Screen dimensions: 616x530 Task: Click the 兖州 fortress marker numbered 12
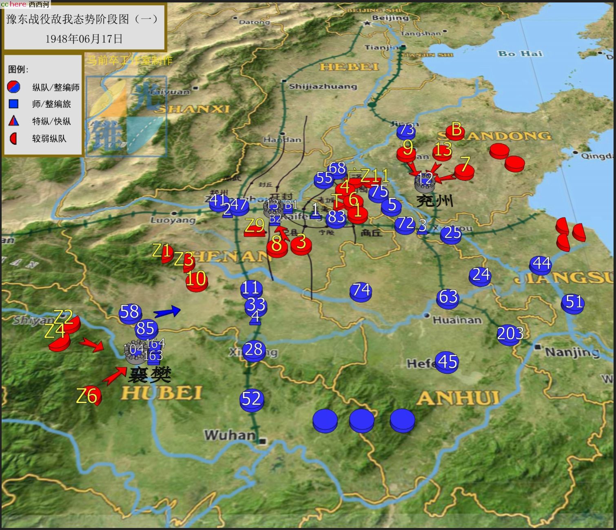point(425,181)
